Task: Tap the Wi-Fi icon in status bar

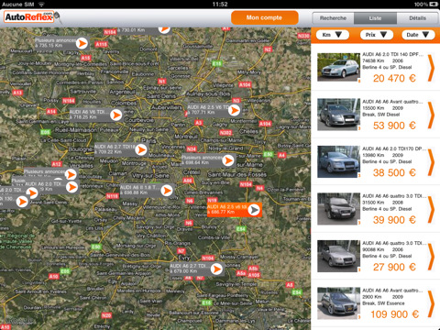Action: 41,4
